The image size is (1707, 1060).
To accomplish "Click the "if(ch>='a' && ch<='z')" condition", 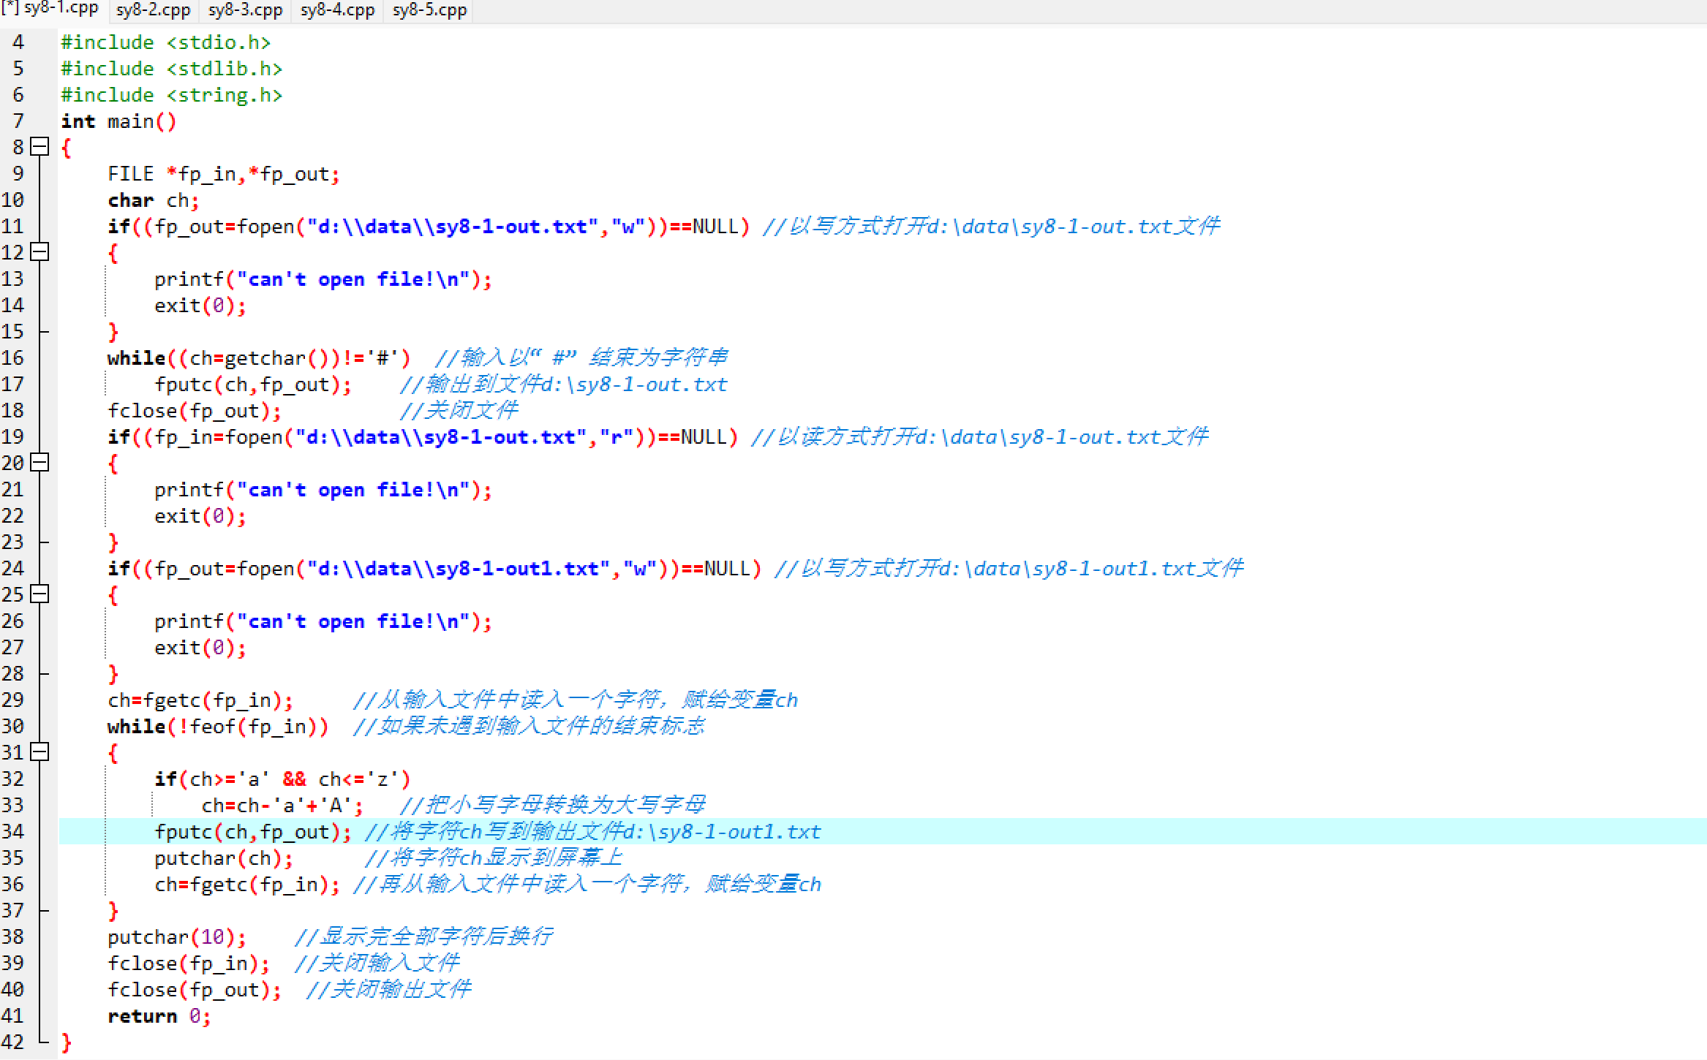I will (x=283, y=779).
